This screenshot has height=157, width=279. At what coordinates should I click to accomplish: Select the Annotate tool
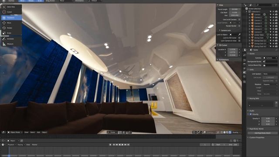12,39
